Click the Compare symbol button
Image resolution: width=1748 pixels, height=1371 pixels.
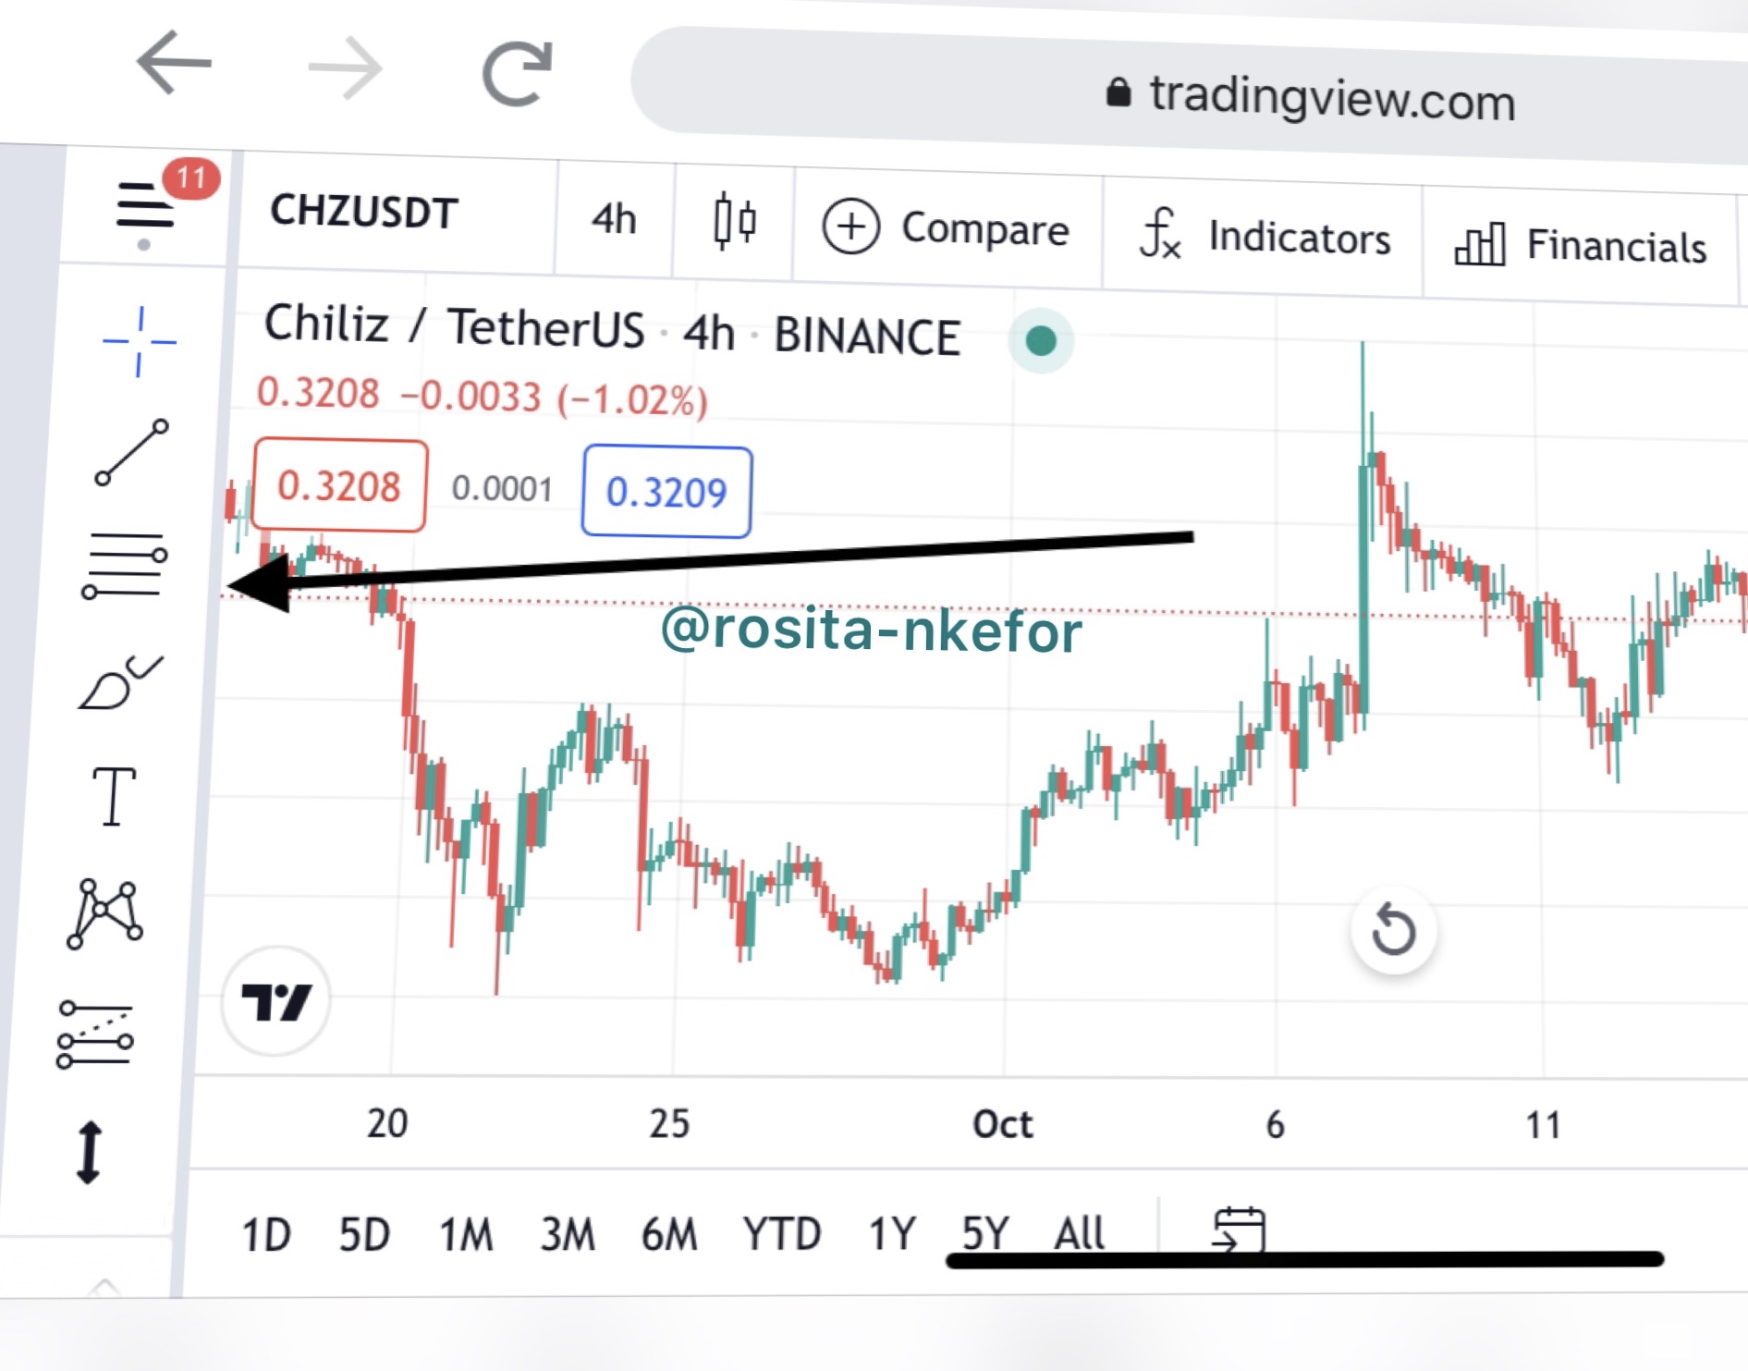point(946,227)
